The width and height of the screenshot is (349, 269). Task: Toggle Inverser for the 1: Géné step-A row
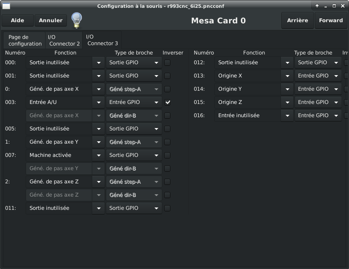tap(167, 142)
